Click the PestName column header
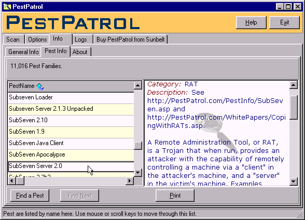Viewport: 305px width, 220px height. [71, 86]
